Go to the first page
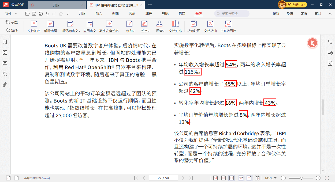 coord(136,178)
